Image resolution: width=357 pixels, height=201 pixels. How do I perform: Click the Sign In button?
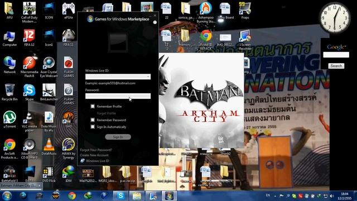(x=118, y=137)
